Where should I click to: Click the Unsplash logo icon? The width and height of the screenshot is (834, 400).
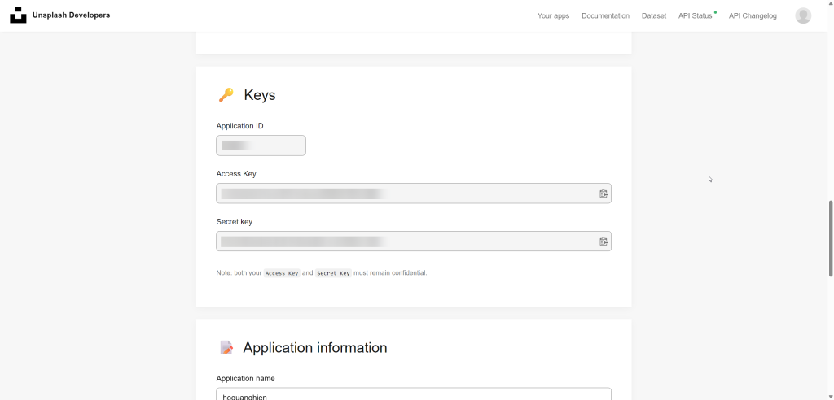pyautogui.click(x=18, y=15)
